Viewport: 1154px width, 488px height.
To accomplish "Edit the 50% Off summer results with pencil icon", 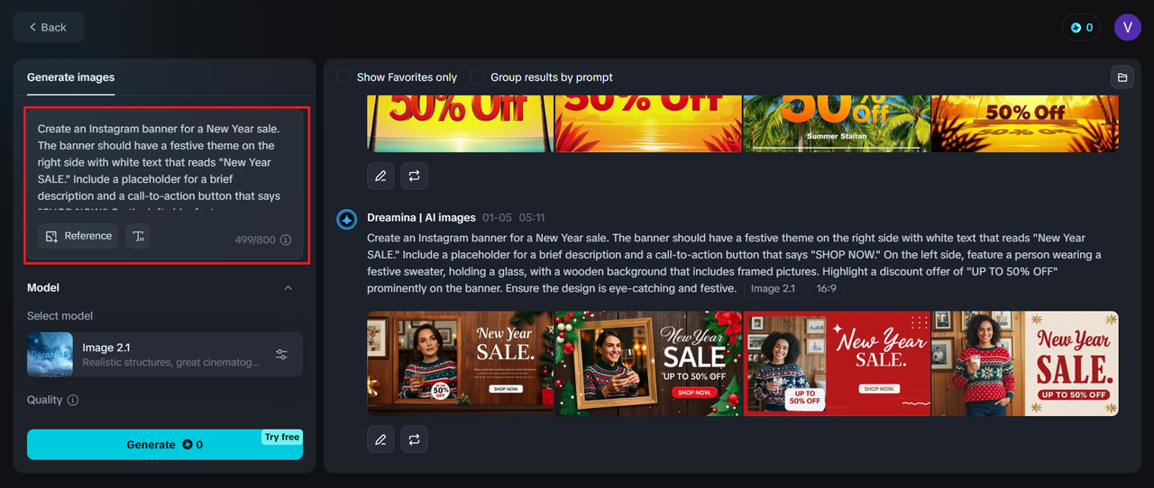I will [380, 176].
